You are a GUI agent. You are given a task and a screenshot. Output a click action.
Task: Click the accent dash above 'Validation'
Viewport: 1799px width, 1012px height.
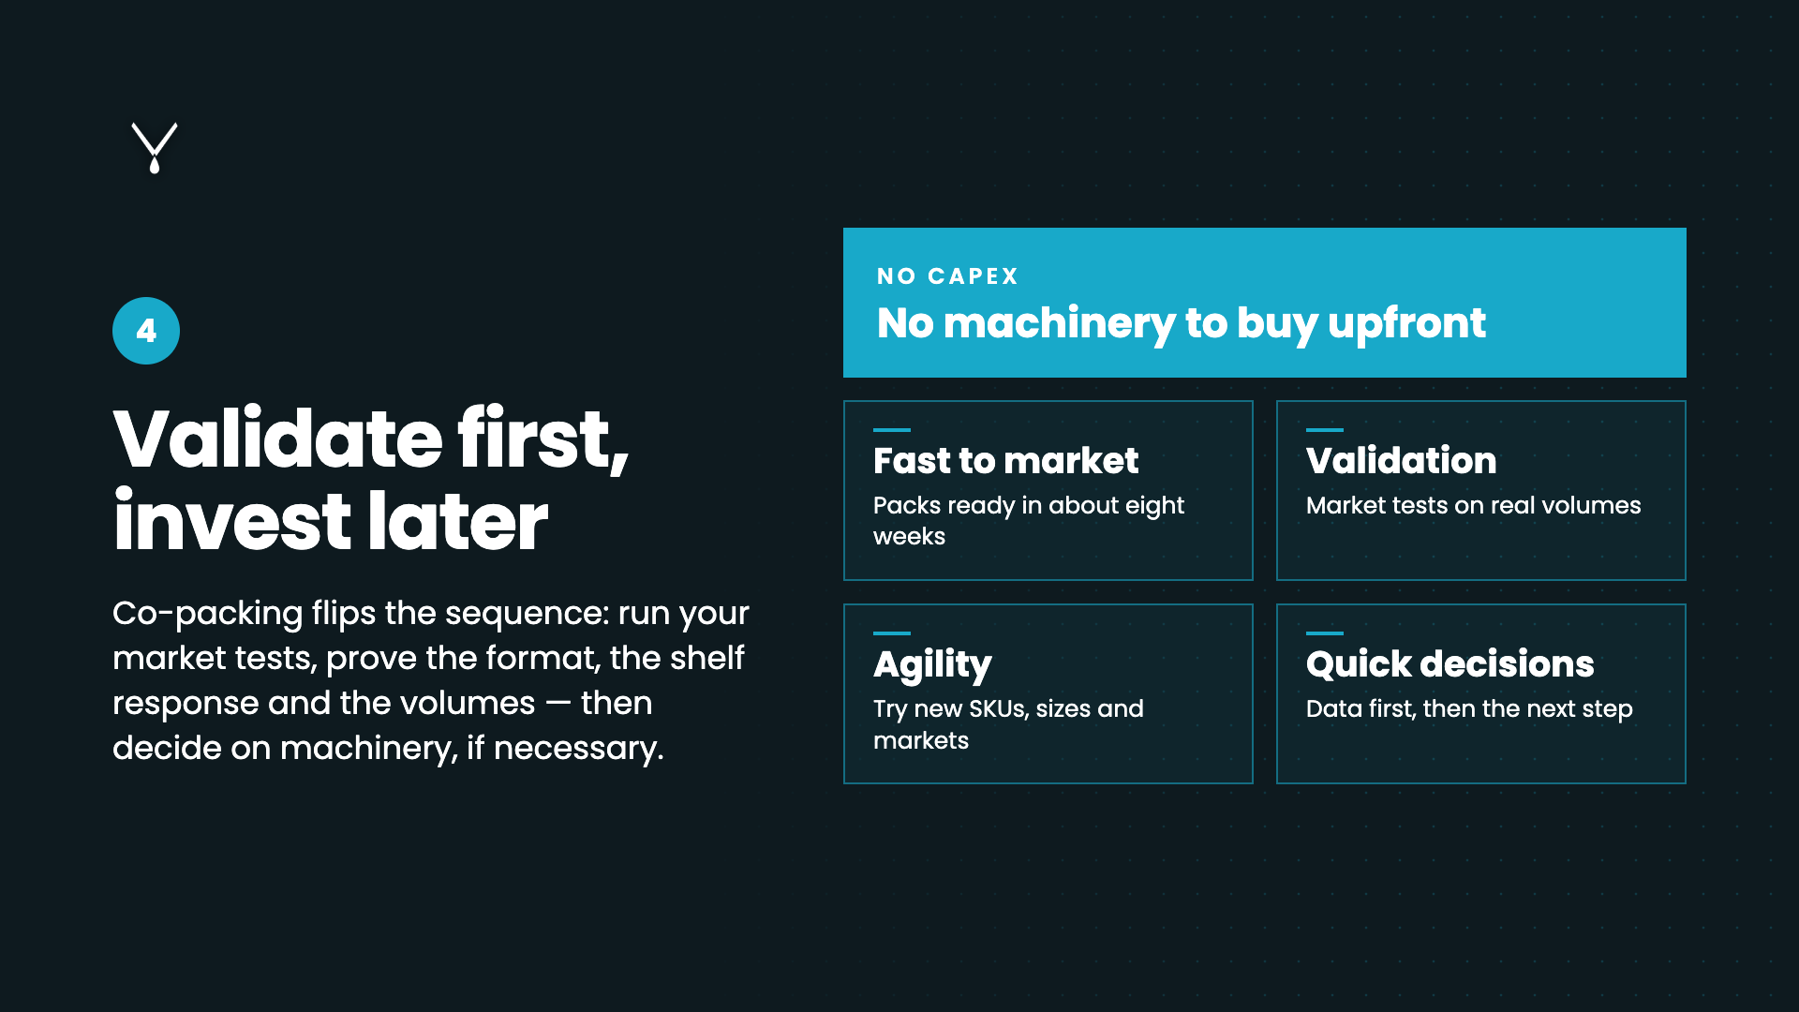click(1325, 430)
